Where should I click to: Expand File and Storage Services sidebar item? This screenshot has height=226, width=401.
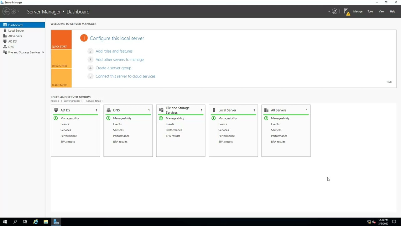coord(43,52)
